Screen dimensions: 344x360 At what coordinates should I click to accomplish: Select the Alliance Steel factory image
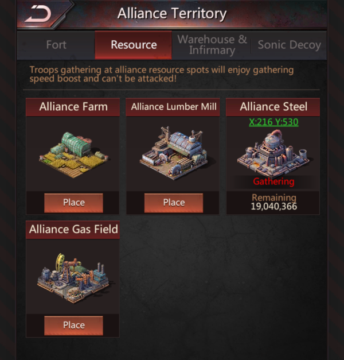tap(273, 153)
